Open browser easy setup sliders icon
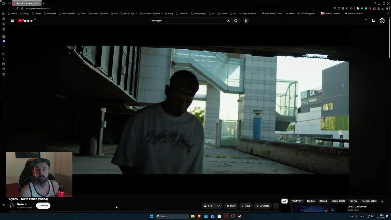The image size is (391, 220). 387,9
